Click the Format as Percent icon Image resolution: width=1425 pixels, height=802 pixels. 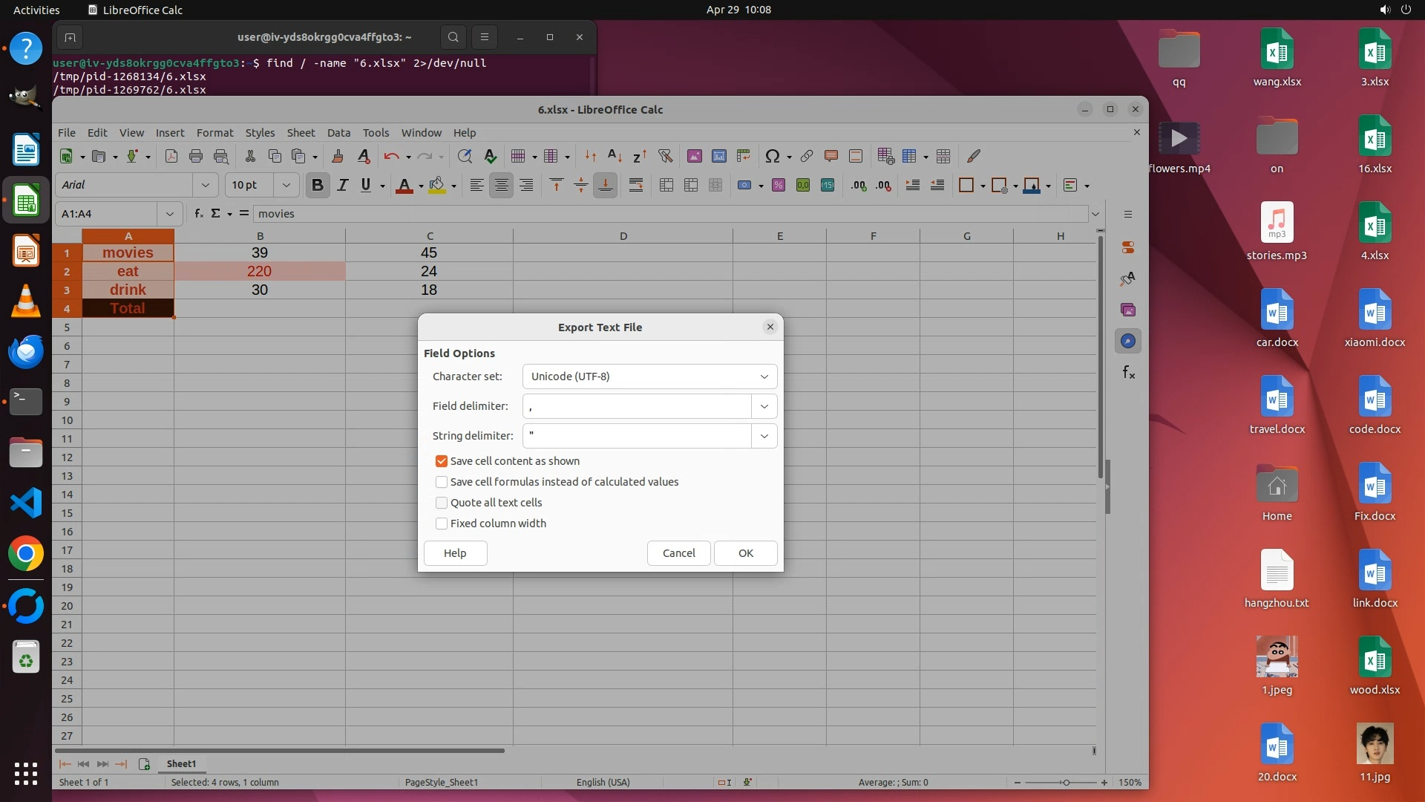pyautogui.click(x=778, y=185)
